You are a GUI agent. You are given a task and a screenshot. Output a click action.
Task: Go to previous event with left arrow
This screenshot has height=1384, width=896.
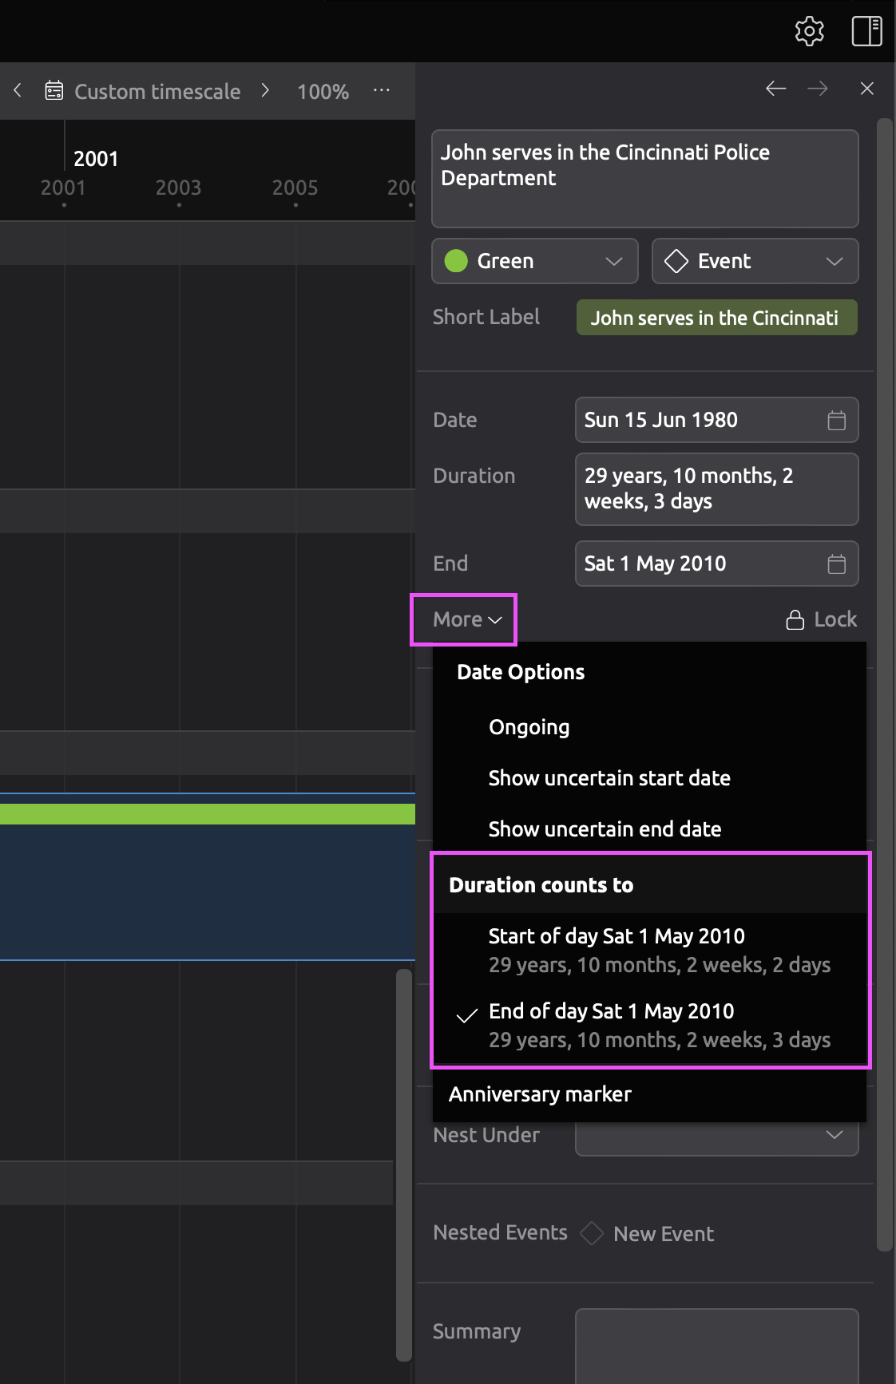(775, 89)
